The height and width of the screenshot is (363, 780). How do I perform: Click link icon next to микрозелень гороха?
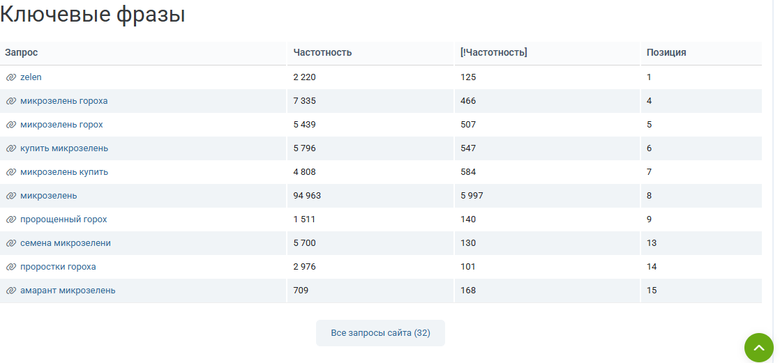click(x=11, y=101)
